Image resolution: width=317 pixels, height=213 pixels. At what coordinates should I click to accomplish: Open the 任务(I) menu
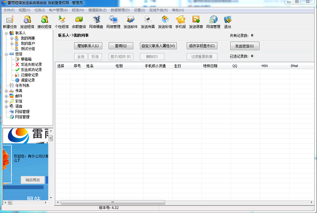(40, 10)
